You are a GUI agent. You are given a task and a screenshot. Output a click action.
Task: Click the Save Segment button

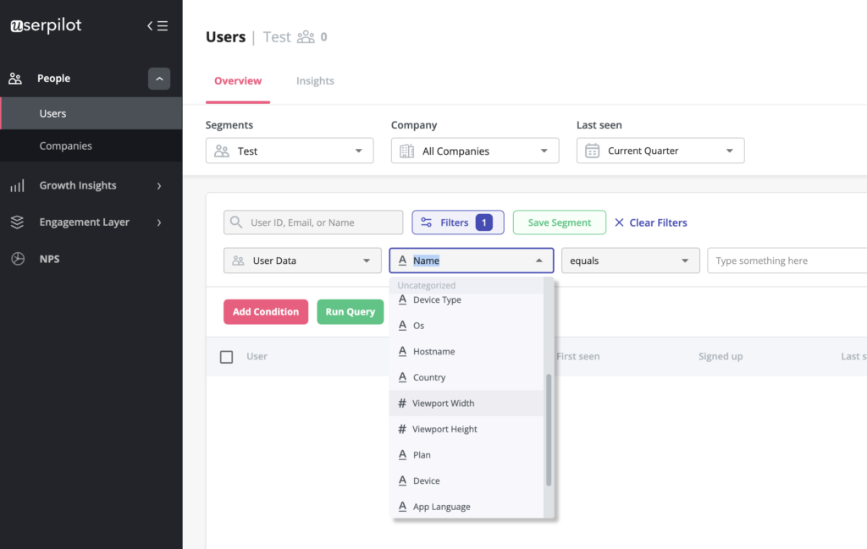tap(559, 222)
